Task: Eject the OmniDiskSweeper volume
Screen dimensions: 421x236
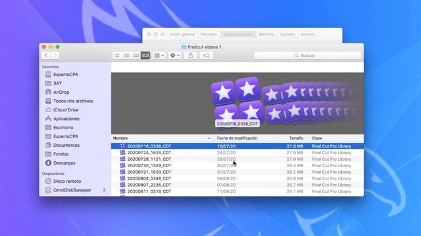Action: (104, 190)
